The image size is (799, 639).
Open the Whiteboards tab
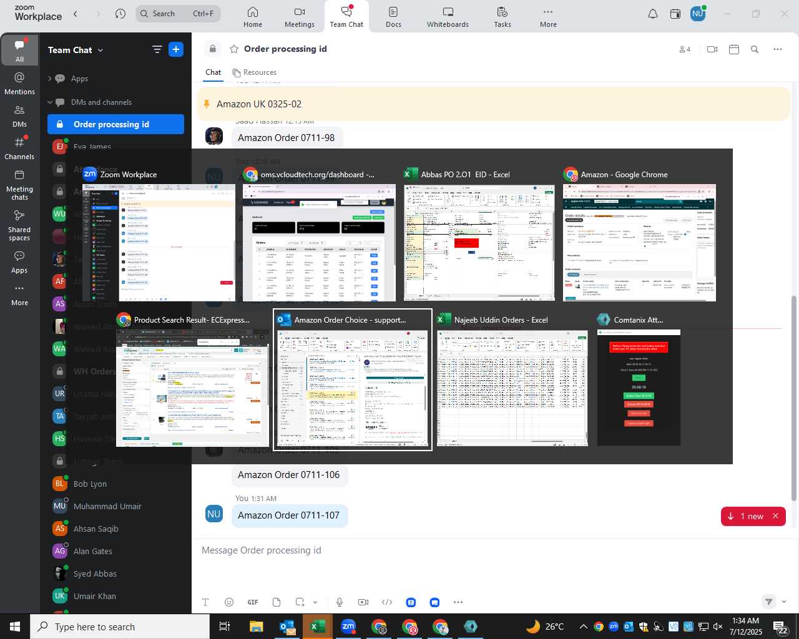(x=448, y=17)
